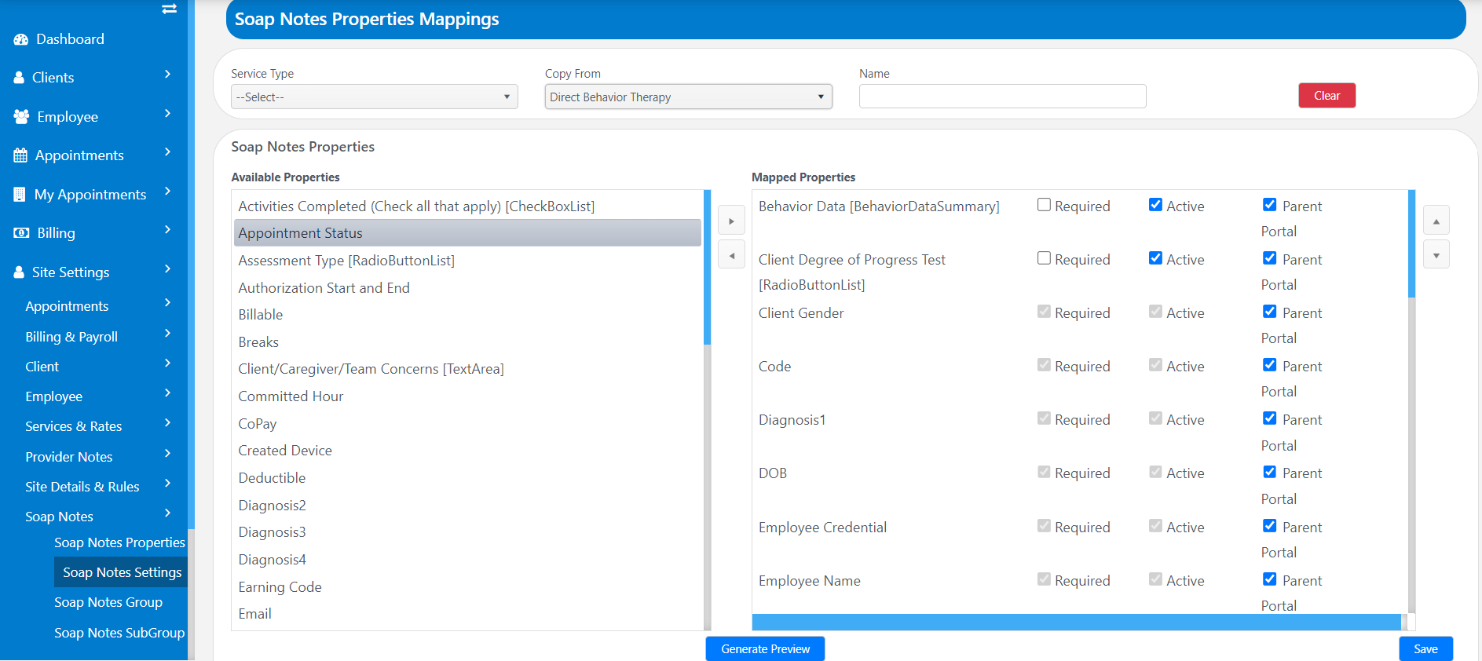Toggle Parent Portal for Employee Name

coord(1269,579)
